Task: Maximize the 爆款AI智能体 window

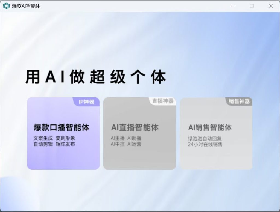Action: click(x=252, y=6)
